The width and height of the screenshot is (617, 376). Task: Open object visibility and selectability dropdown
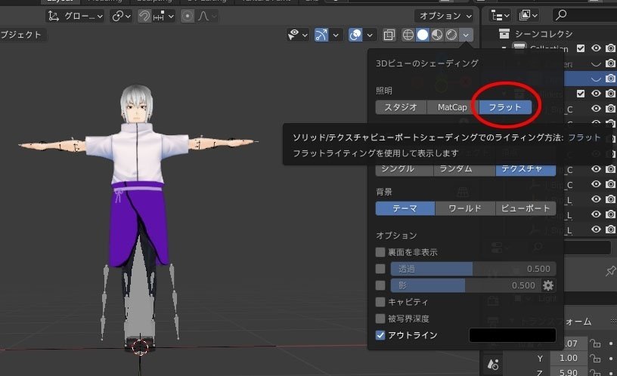pyautogui.click(x=297, y=35)
